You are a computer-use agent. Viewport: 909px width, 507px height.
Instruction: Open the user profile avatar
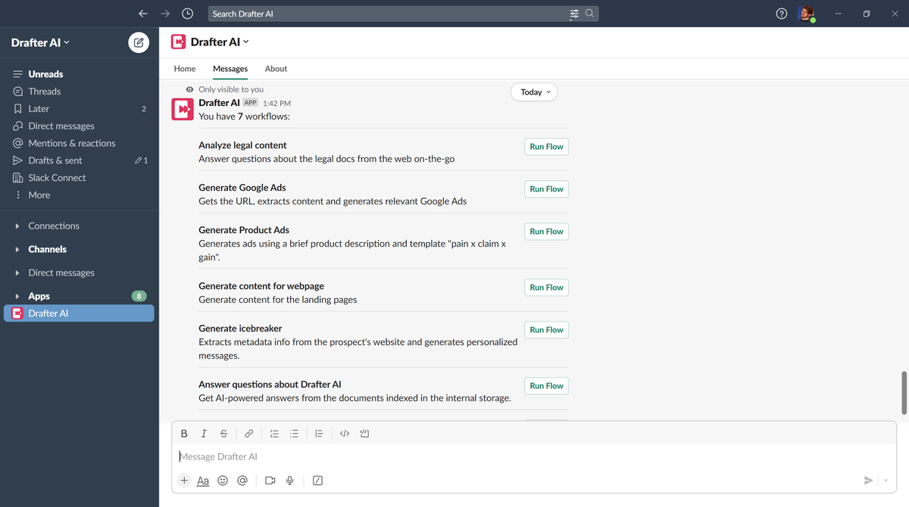[807, 14]
